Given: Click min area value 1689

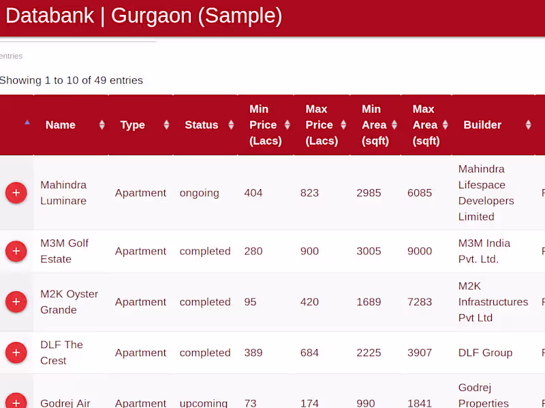Looking at the screenshot, I should click(369, 302).
